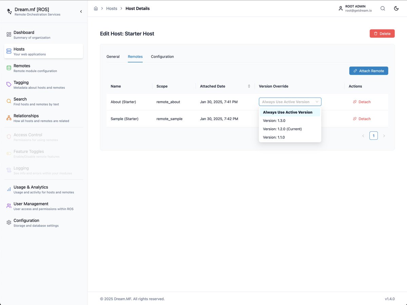Click the Feature Toggles switch icon
This screenshot has width=407, height=305.
point(9,153)
